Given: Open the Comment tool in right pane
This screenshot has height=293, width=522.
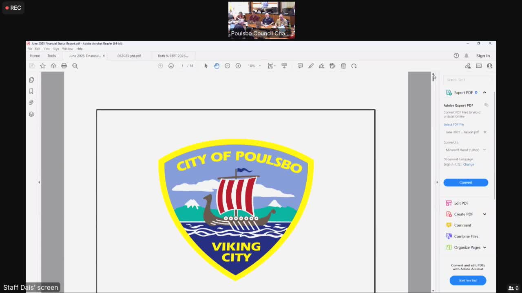Looking at the screenshot, I should (462, 225).
